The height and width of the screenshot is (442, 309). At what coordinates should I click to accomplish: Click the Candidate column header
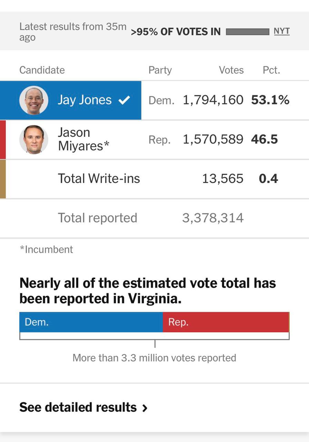pos(42,70)
